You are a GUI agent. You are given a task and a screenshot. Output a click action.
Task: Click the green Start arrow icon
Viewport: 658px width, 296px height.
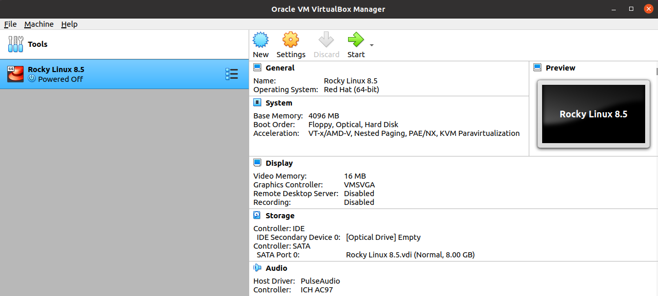point(355,40)
